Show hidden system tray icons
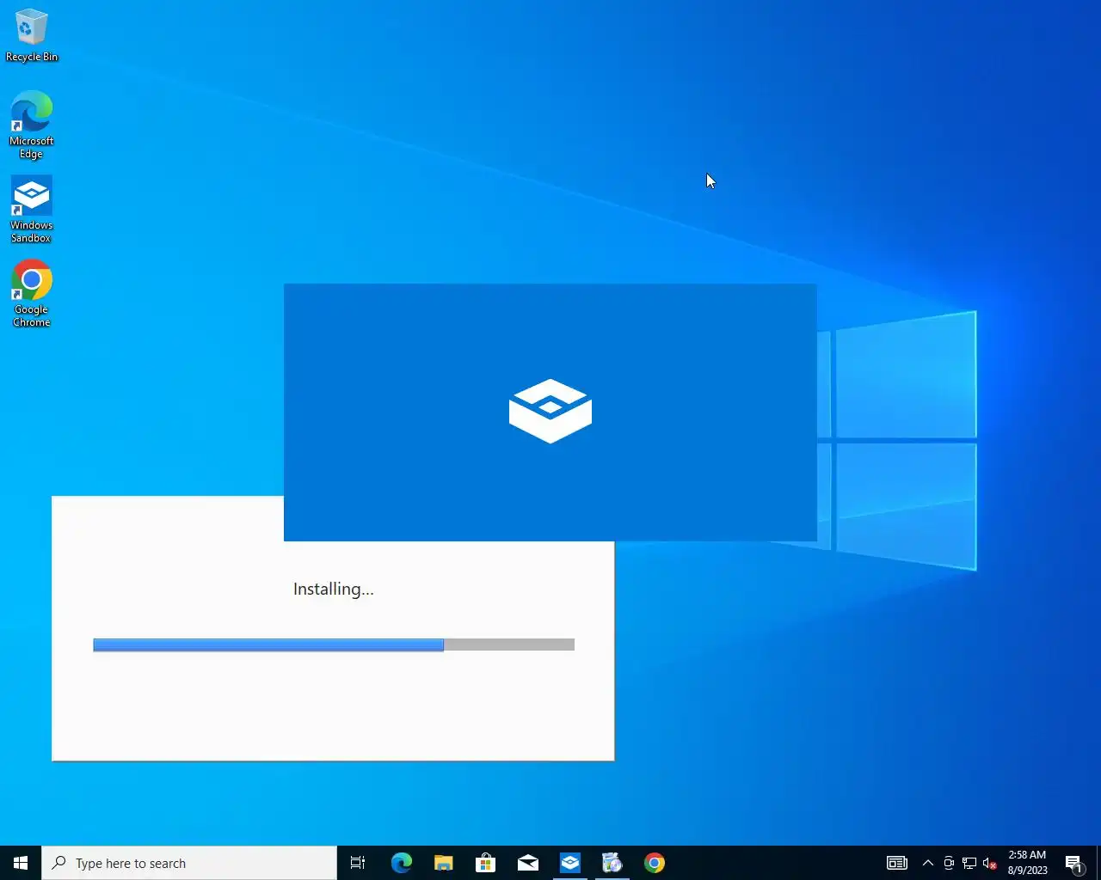Screen dimensions: 1101x880 point(927,863)
